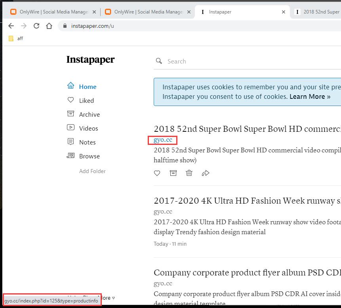Click the Notes icon in sidebar
The height and width of the screenshot is (308, 341).
(70, 141)
